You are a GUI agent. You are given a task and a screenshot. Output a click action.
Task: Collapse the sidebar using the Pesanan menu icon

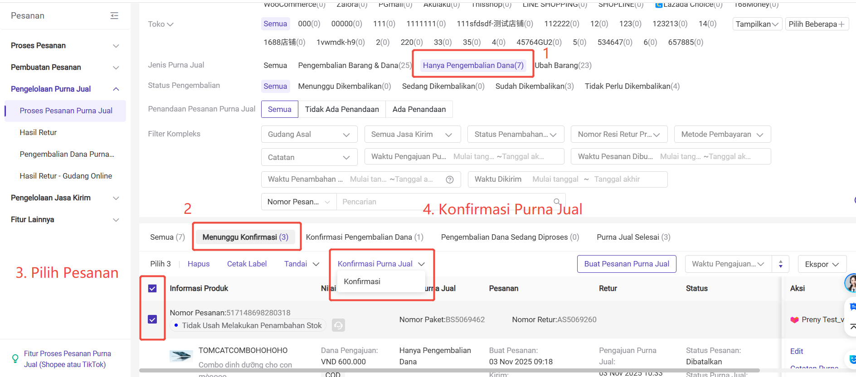tap(114, 16)
